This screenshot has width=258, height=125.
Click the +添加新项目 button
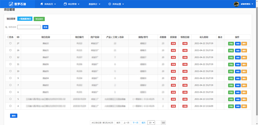pyautogui.click(x=25, y=19)
